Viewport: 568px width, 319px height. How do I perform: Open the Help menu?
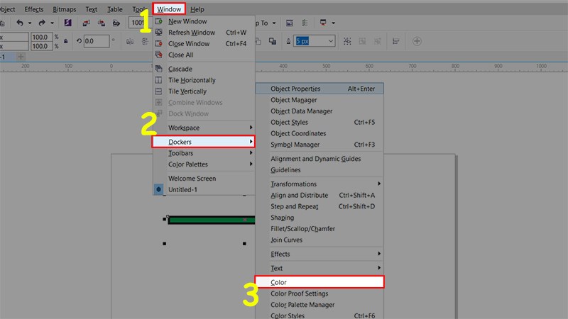point(197,9)
